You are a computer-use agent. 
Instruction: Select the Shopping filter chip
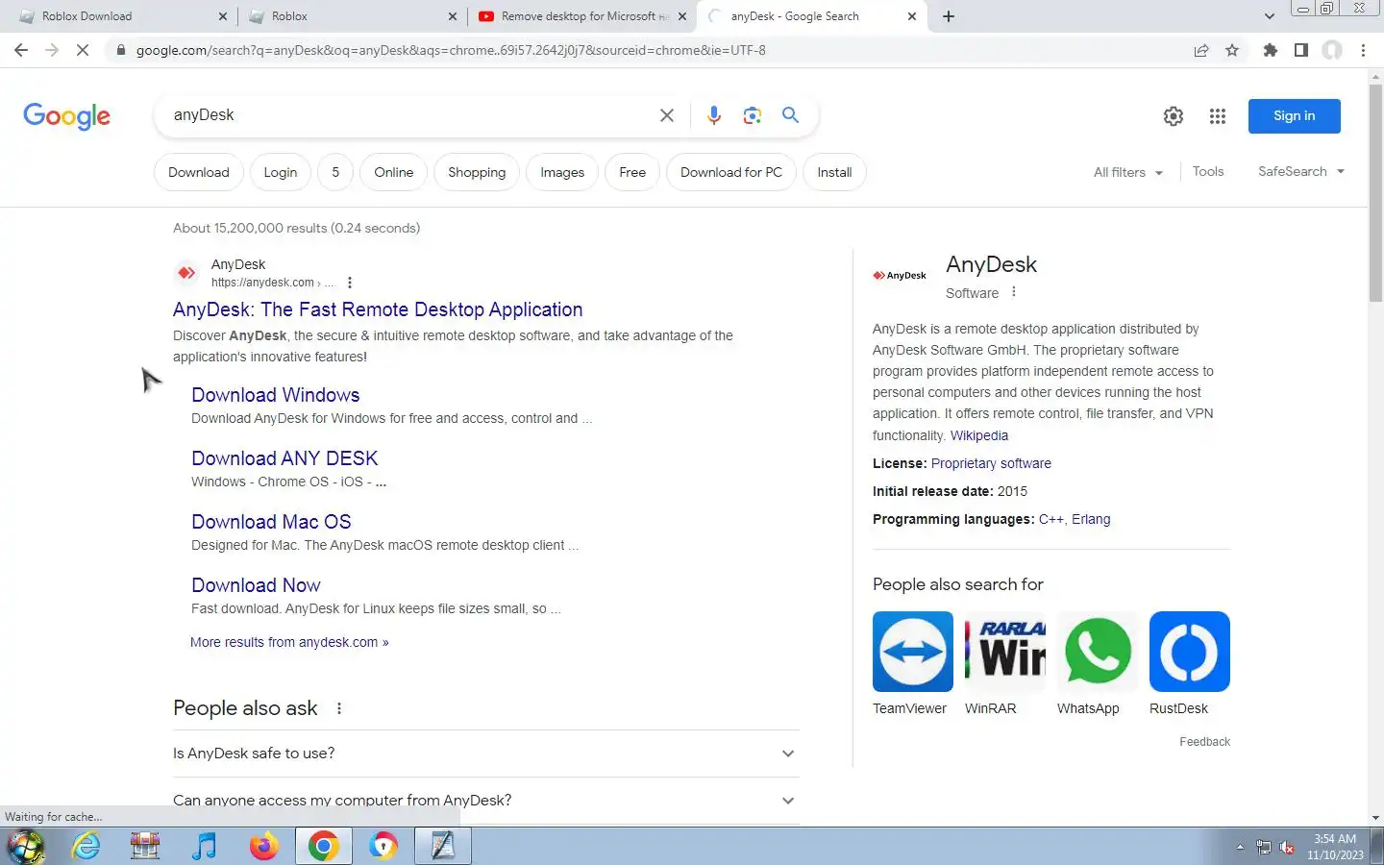[x=477, y=173]
